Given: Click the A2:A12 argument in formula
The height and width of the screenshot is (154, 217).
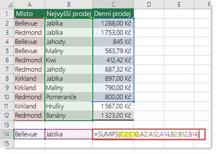Looking at the screenshot, I should tap(149, 134).
